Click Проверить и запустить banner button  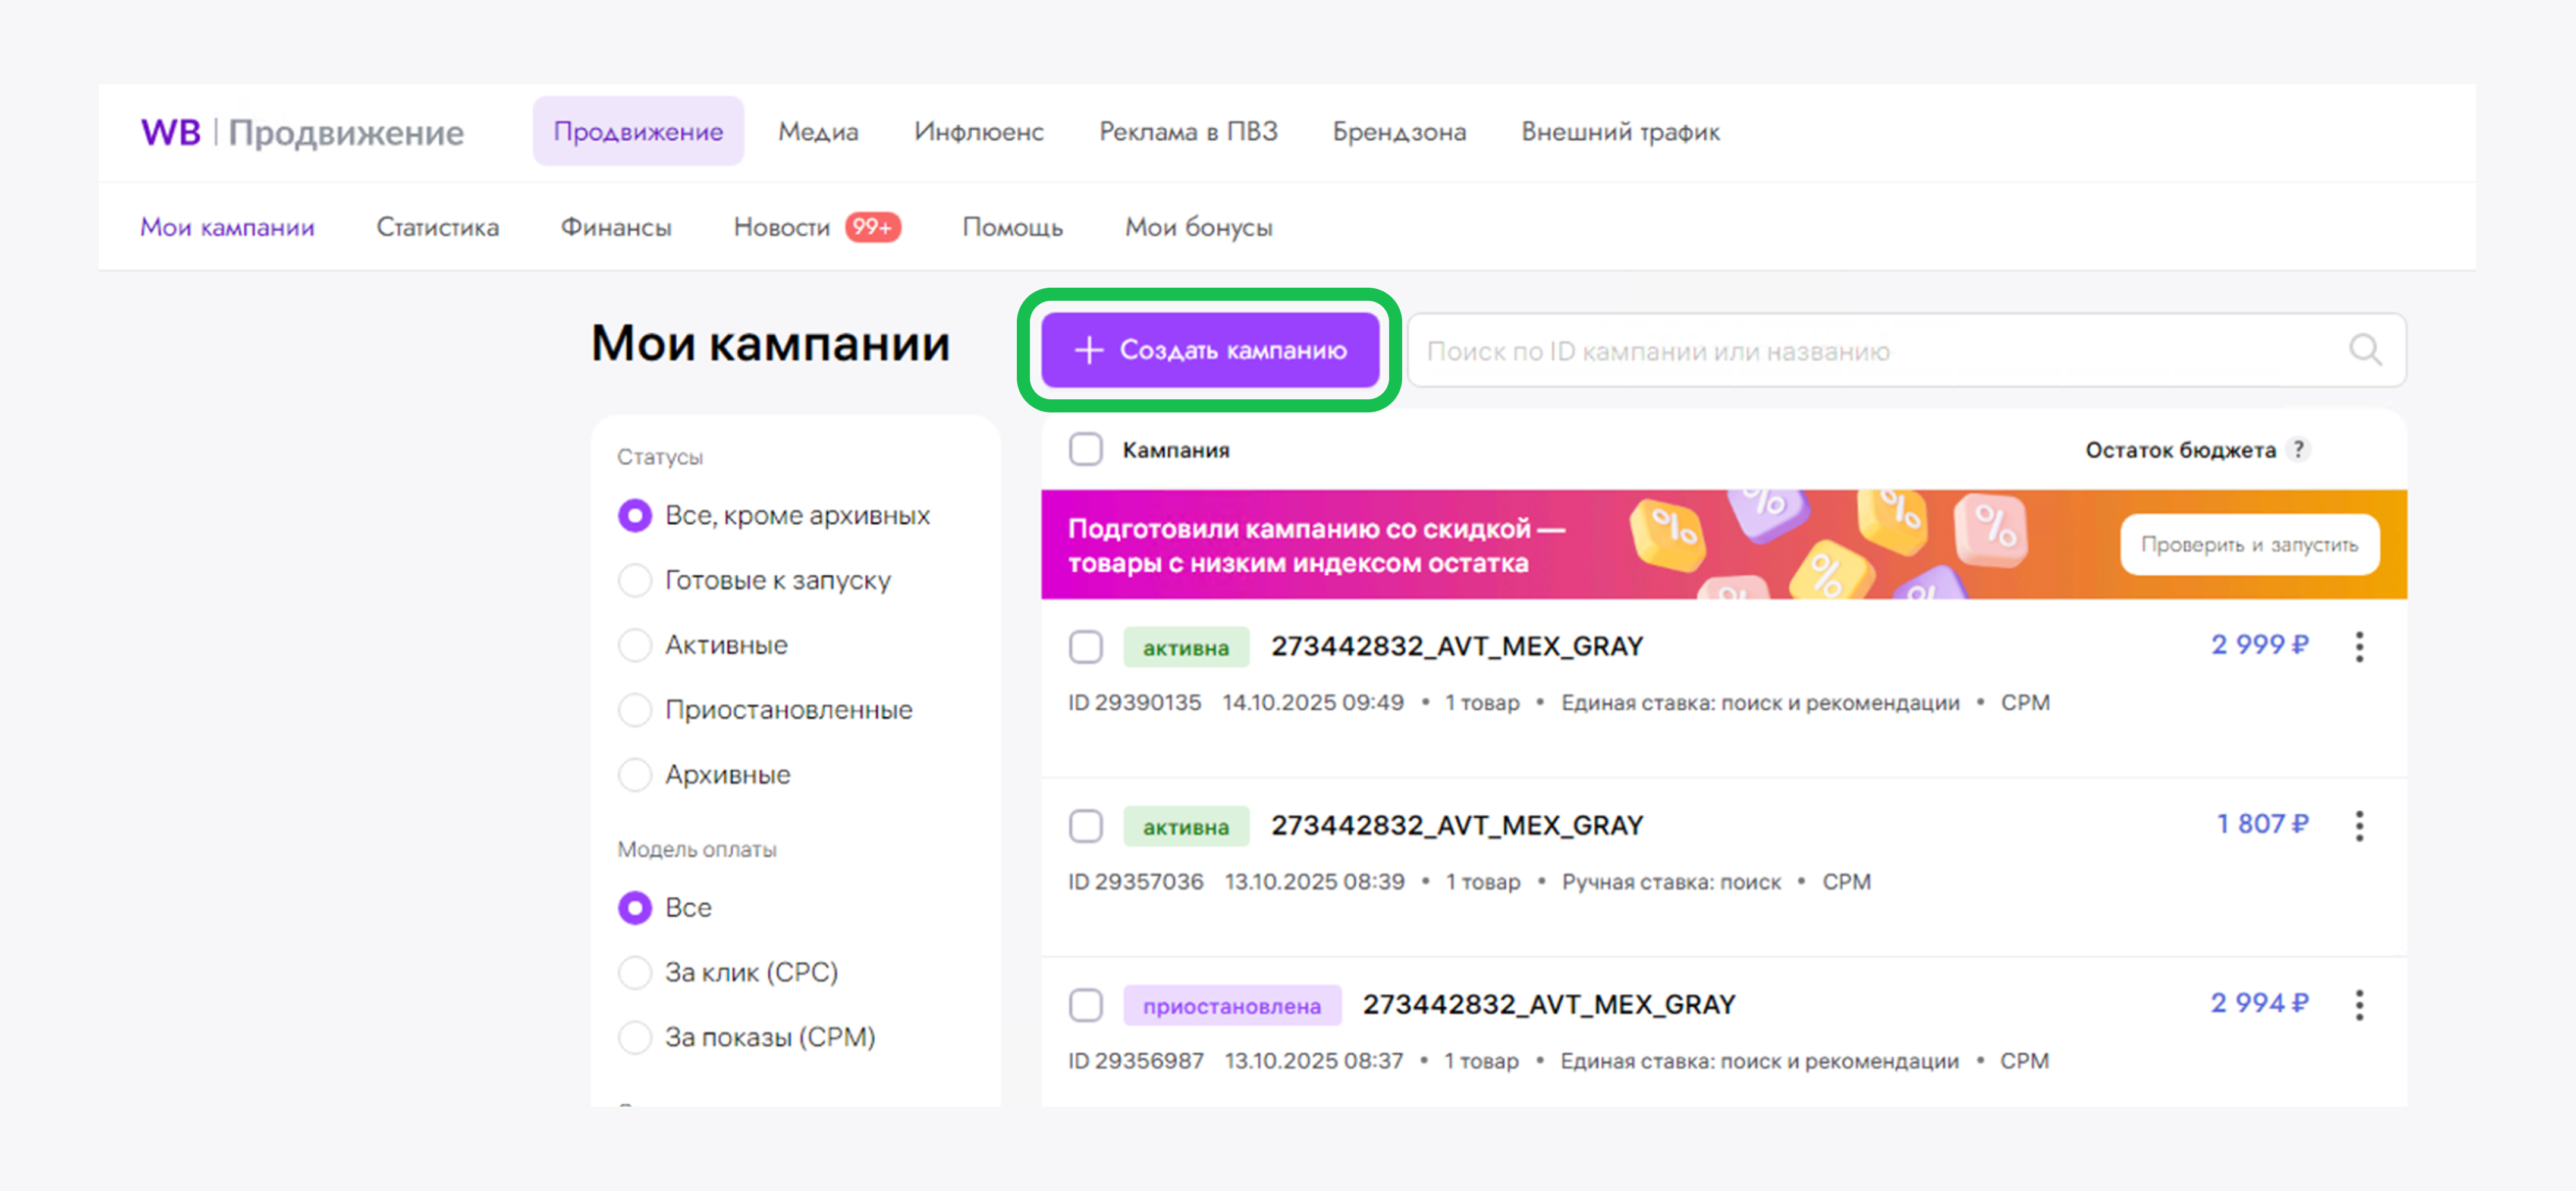[x=2249, y=544]
